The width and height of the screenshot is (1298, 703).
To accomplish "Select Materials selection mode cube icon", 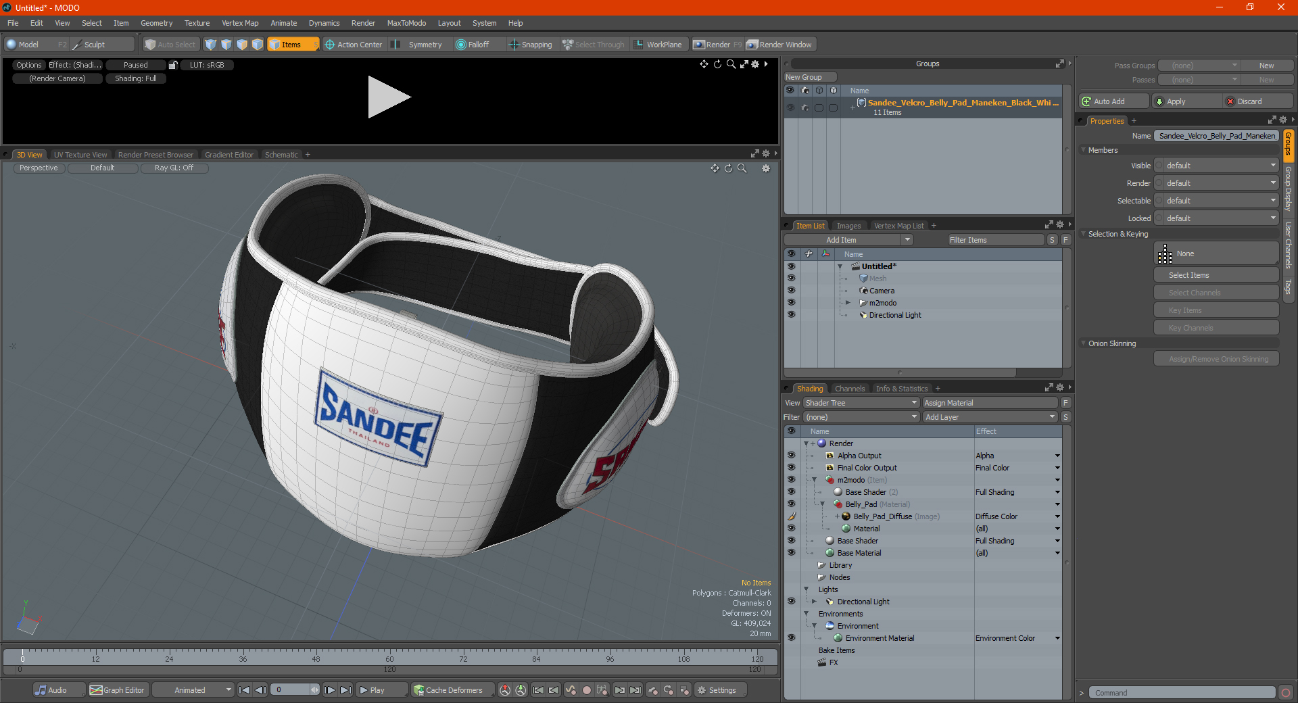I will (258, 45).
